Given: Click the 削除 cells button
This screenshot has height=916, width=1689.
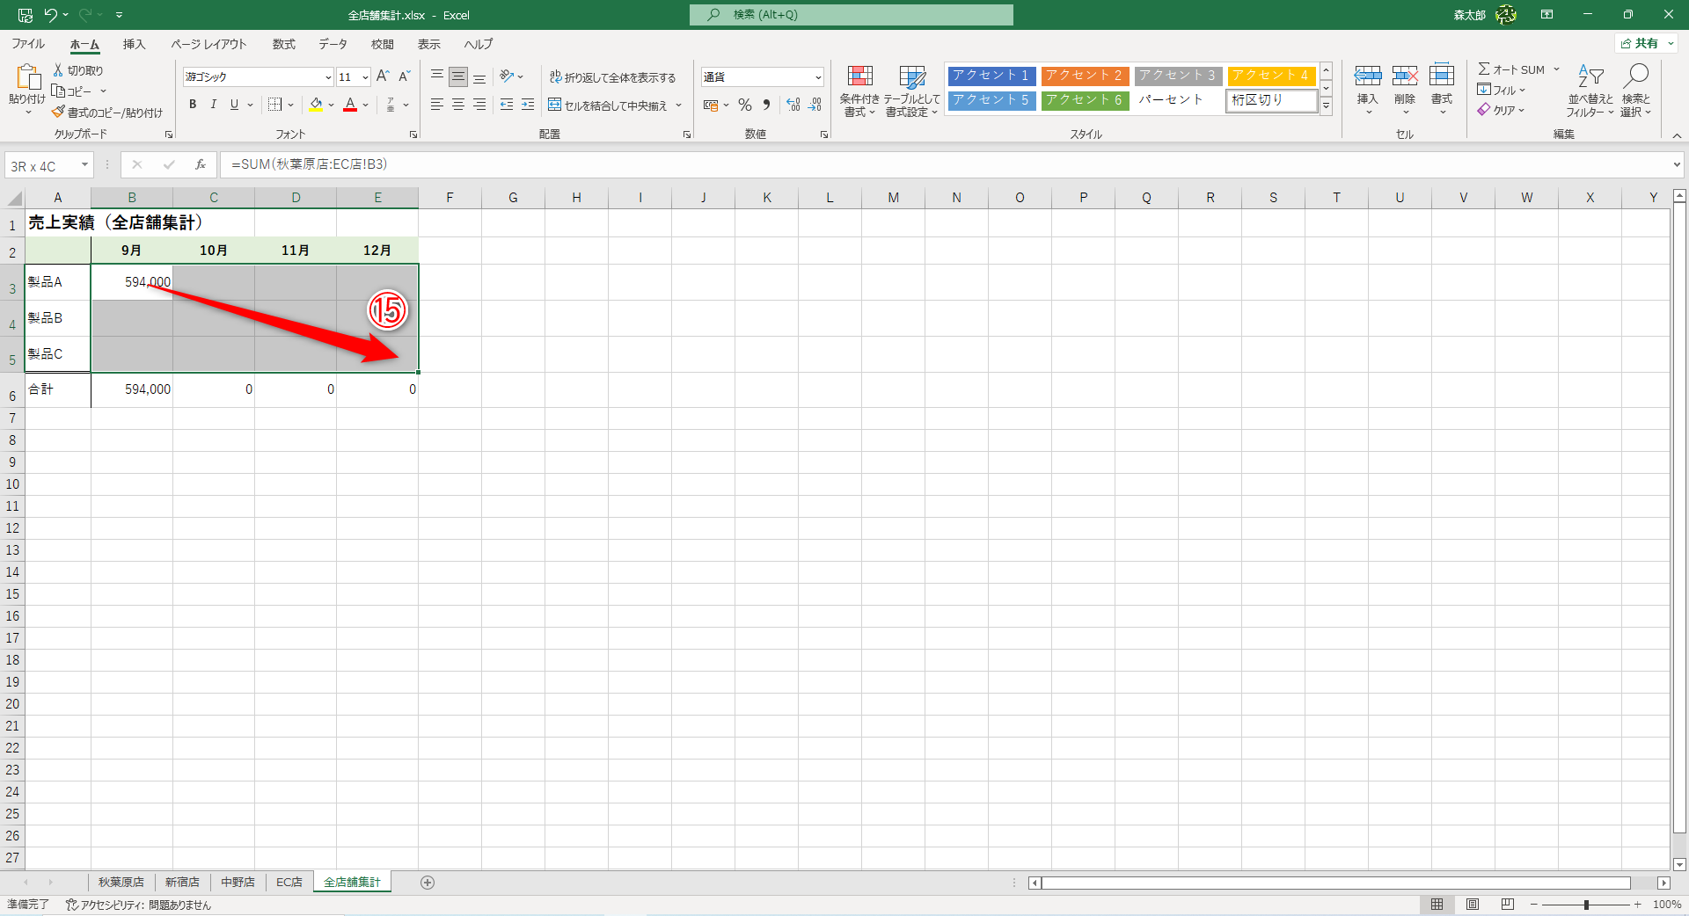Looking at the screenshot, I should pos(1405,90).
